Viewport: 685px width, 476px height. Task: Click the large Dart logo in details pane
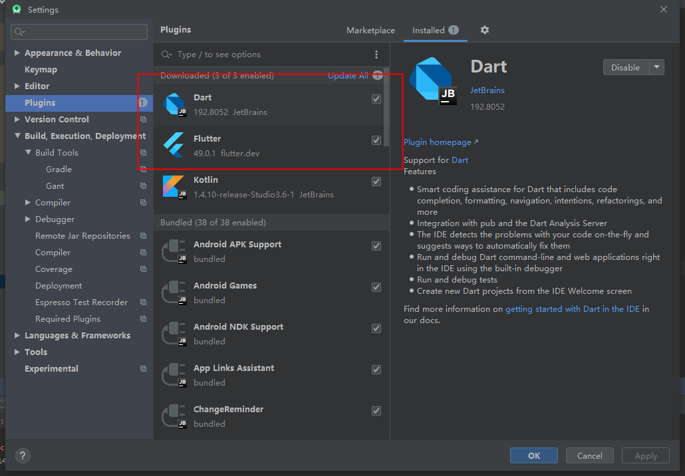pos(432,81)
